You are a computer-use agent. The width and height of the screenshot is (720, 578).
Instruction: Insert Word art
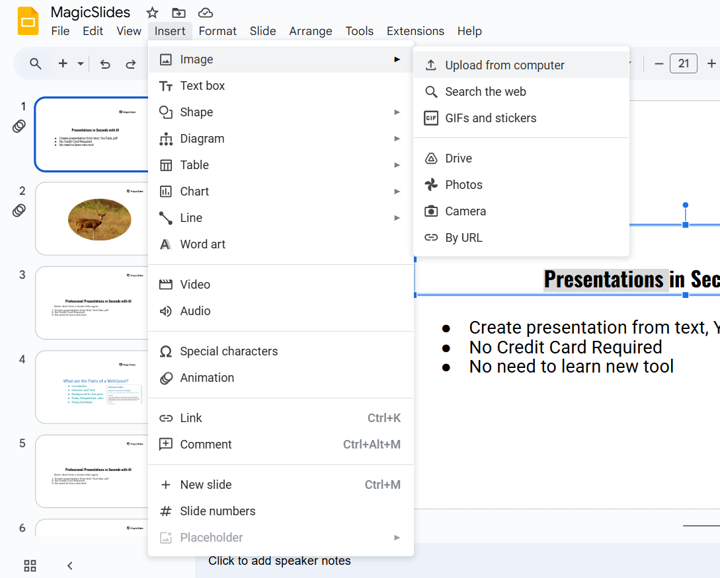coord(281,244)
